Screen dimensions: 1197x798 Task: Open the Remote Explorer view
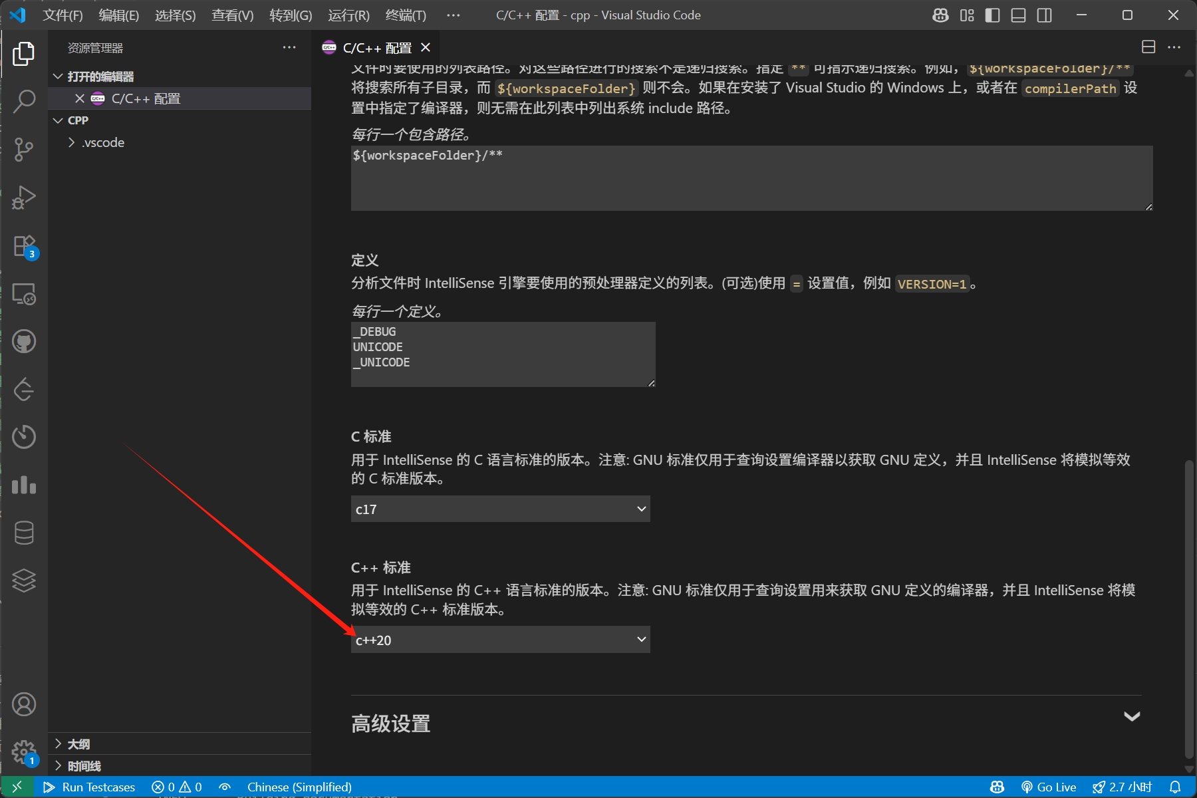click(x=25, y=293)
